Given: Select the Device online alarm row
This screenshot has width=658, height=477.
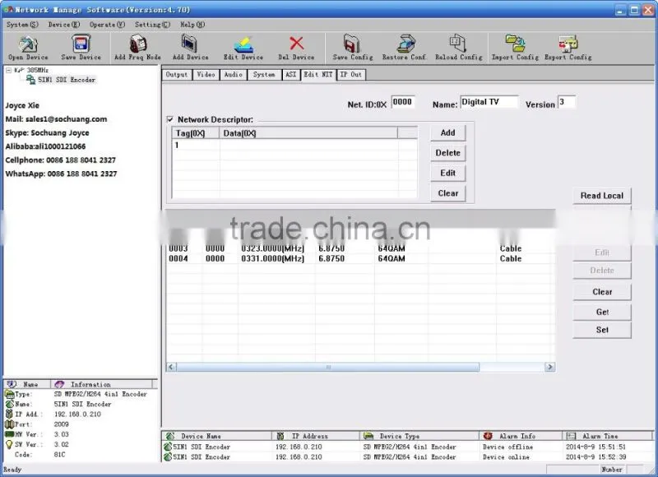Looking at the screenshot, I should tap(407, 457).
